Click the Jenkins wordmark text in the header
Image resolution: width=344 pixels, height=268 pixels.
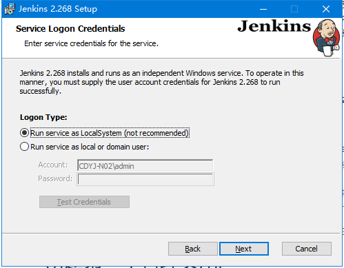pos(274,26)
